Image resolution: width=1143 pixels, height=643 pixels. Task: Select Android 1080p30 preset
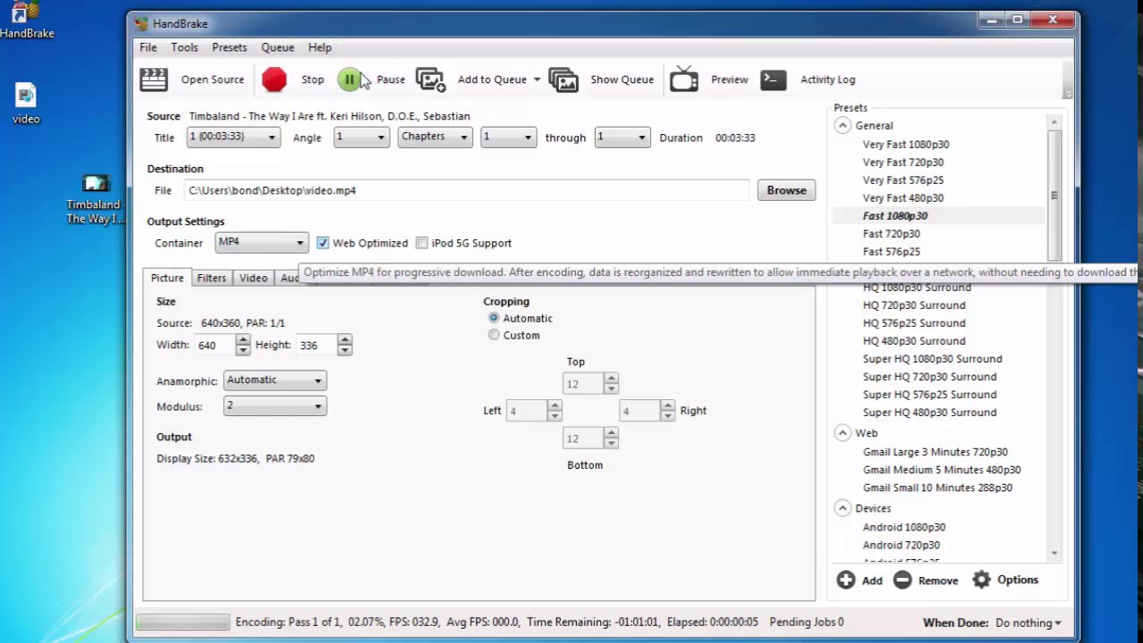904,527
